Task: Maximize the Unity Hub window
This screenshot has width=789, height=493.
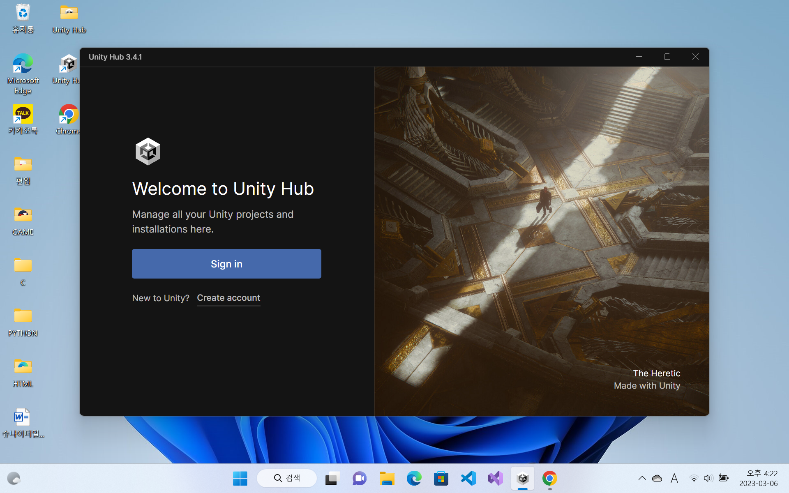Action: [x=667, y=57]
